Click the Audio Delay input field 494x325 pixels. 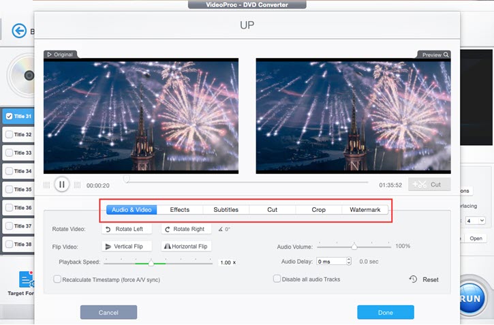330,262
